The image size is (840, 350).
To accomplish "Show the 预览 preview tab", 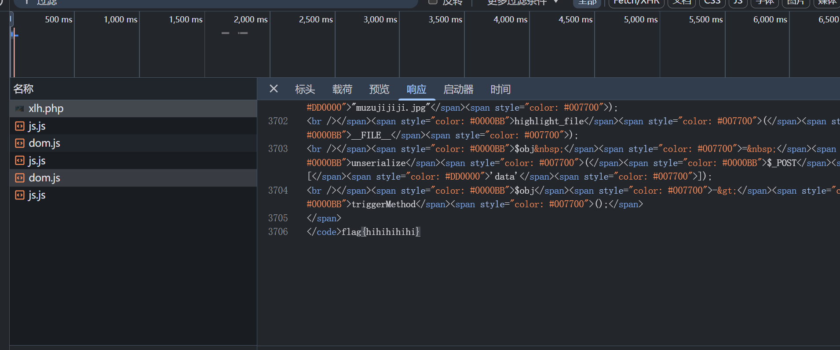I will pyautogui.click(x=379, y=90).
